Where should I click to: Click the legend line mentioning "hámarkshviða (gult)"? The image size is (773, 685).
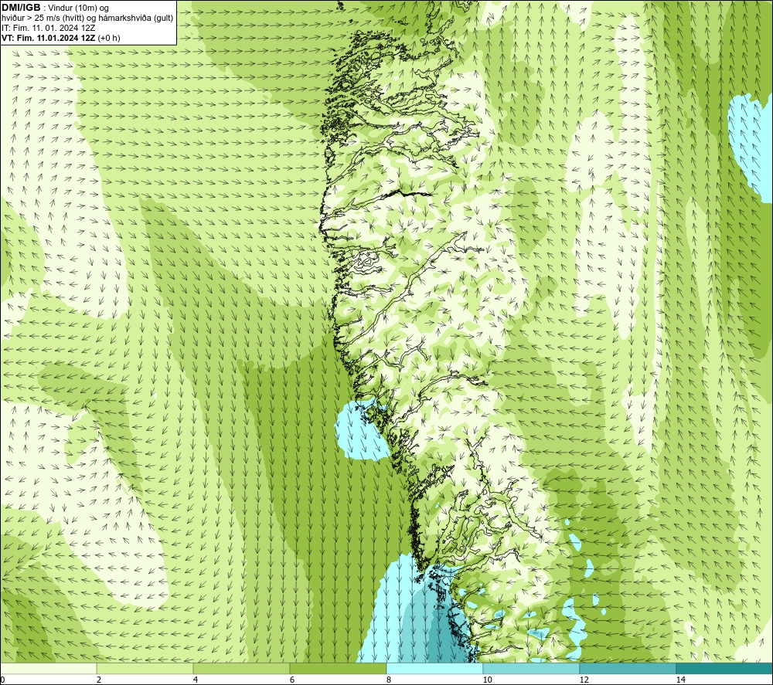coord(87,19)
